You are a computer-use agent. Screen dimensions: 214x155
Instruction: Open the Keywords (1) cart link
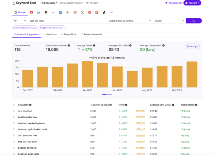pos(173,3)
